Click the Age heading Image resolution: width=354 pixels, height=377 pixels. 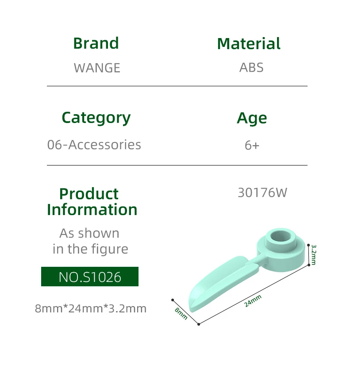coord(252,118)
